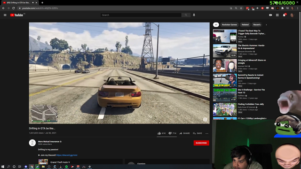Open Cortana circle on taskbar

tap(14, 167)
